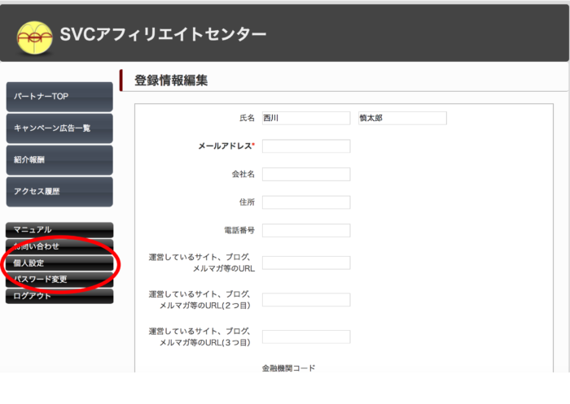The width and height of the screenshot is (570, 404).
Task: Open the マニュアル link in the sidebar
Action: click(59, 230)
